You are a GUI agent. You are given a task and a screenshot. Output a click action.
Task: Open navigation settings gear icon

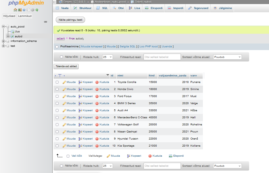[x=32, y=10]
